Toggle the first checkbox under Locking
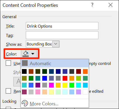Screen dimensions: 119x109 click(8, 108)
